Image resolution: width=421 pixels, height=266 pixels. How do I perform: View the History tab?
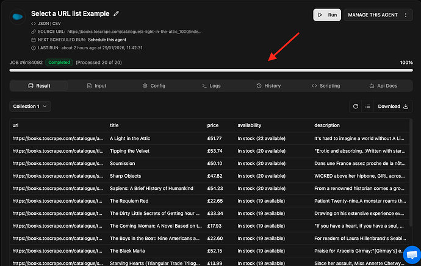tap(268, 86)
